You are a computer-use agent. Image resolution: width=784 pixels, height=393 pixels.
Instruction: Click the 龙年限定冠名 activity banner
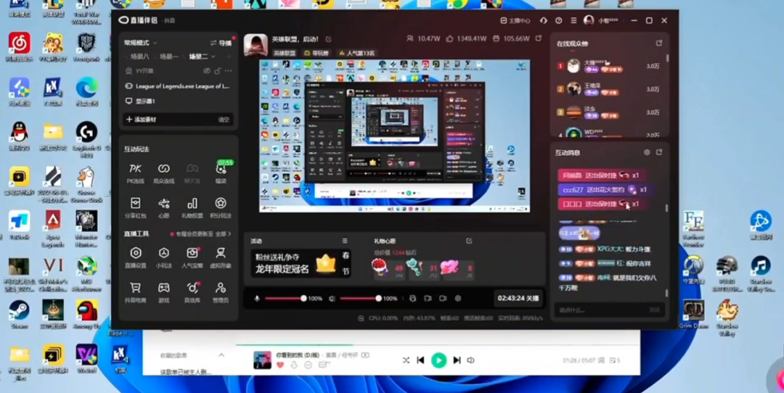point(301,263)
